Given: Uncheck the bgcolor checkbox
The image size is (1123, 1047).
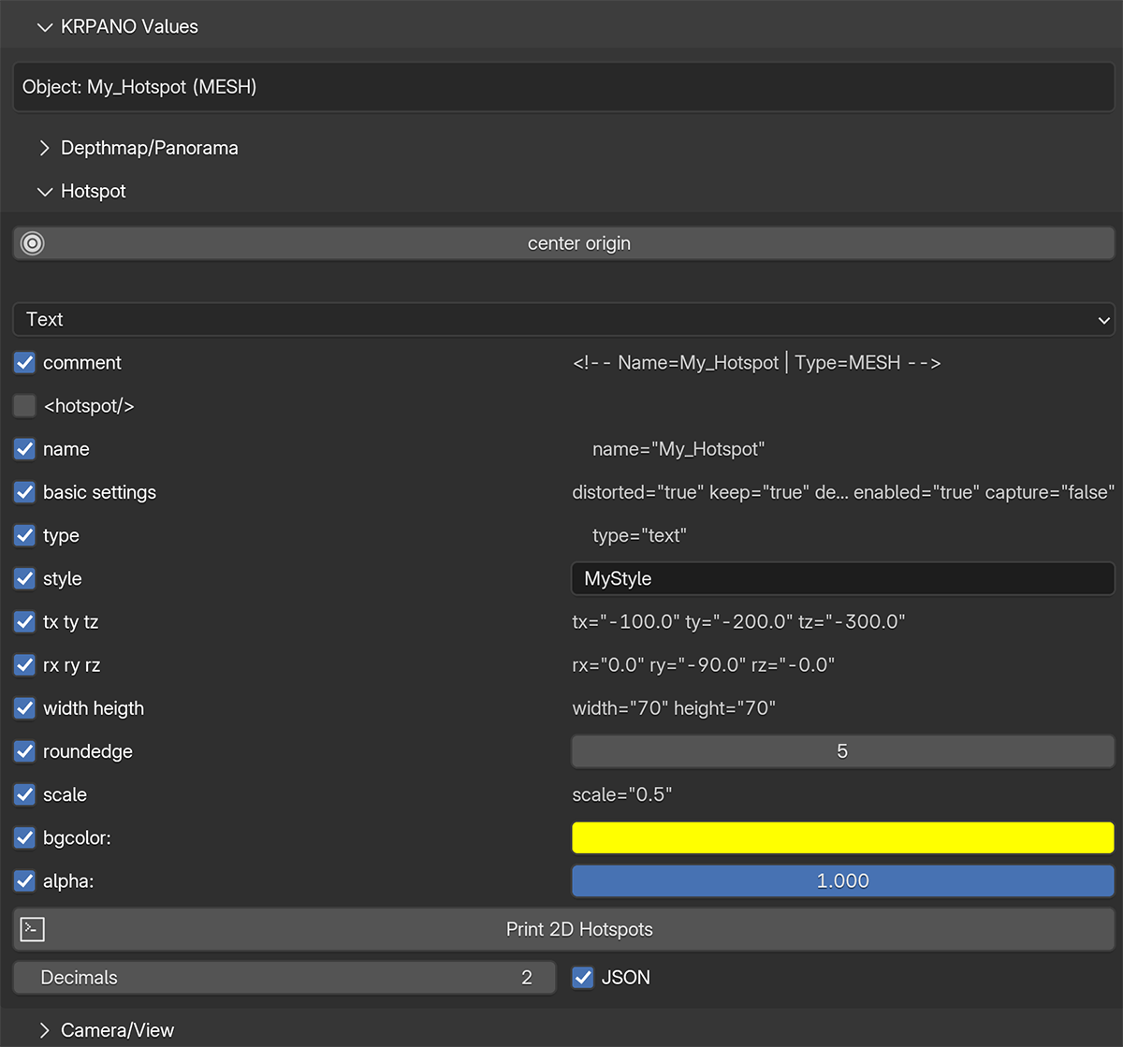Looking at the screenshot, I should 25,838.
